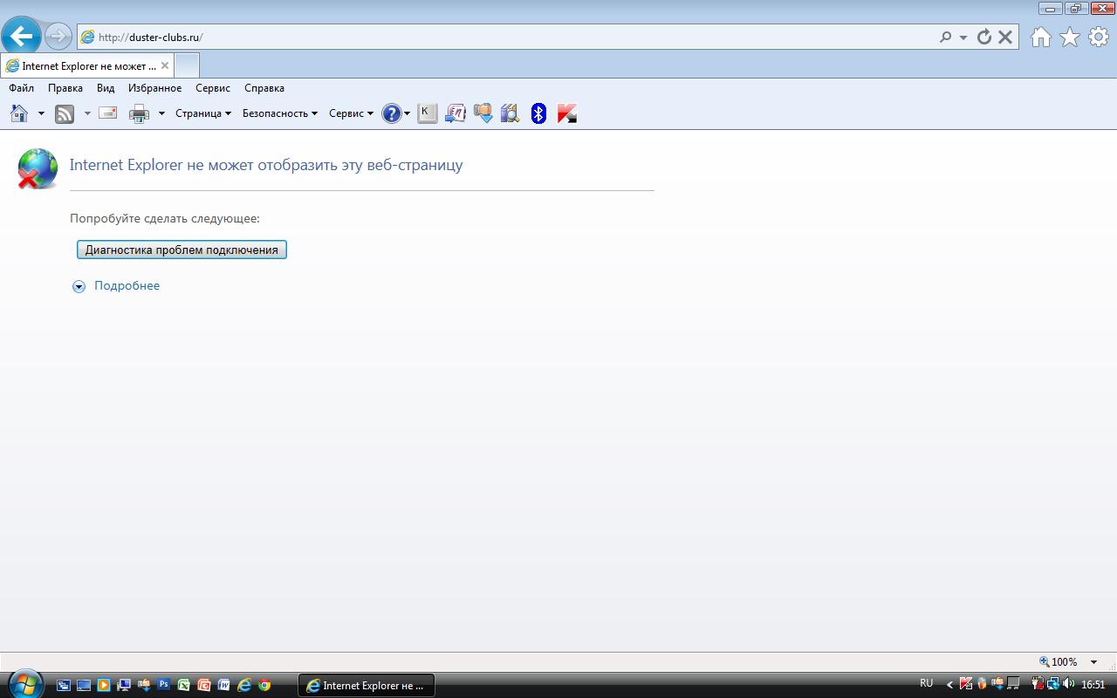This screenshot has height=698, width=1117.
Task: Expand the address bar search dropdown arrow
Action: click(x=963, y=38)
